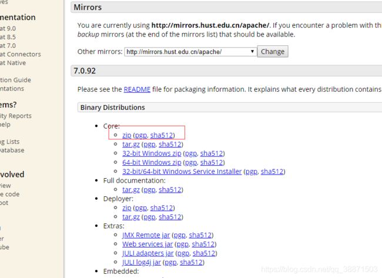Open pgp for JULI log4j jar
The height and width of the screenshot is (278, 382).
coord(171,263)
